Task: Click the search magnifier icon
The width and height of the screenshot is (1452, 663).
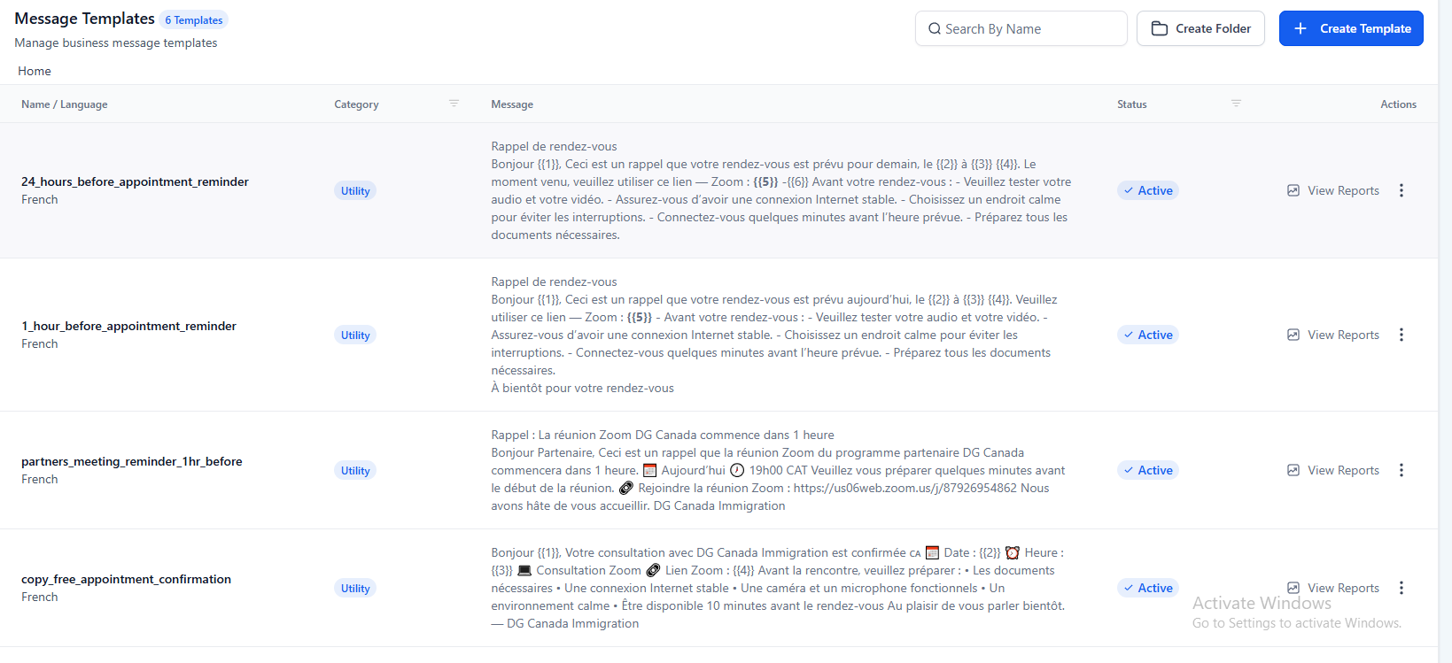Action: [934, 29]
